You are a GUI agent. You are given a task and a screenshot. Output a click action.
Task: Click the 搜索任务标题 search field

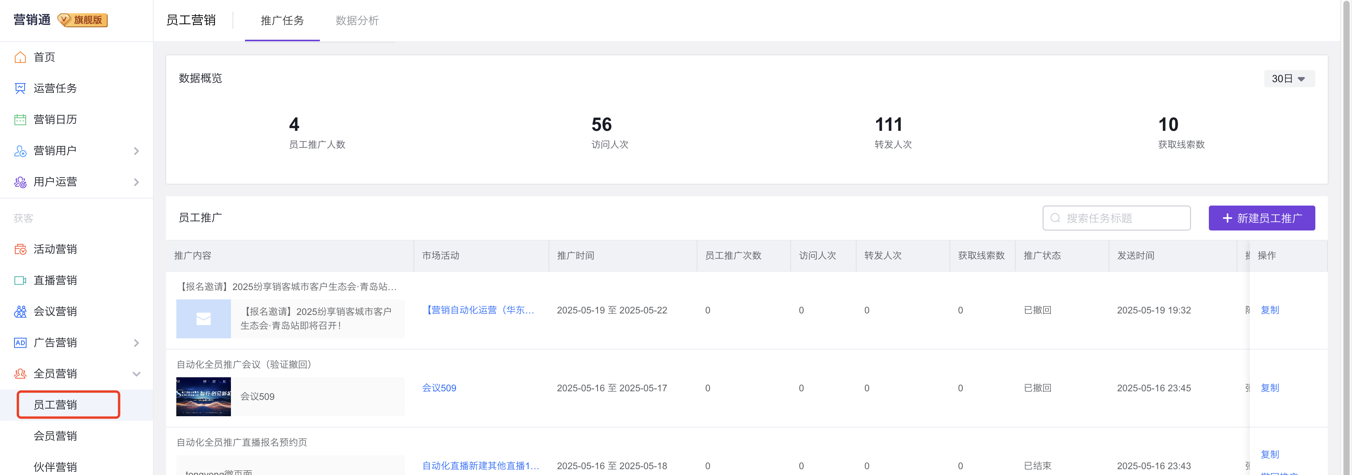click(x=1116, y=218)
